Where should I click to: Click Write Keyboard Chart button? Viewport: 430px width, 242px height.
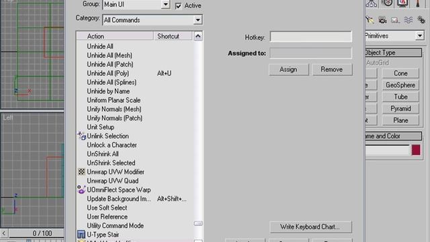(x=310, y=227)
